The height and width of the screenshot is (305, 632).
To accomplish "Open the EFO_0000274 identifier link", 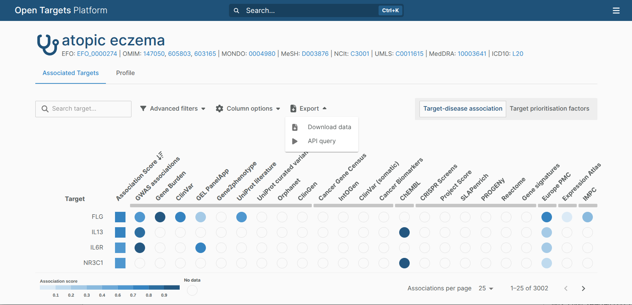I will [97, 54].
